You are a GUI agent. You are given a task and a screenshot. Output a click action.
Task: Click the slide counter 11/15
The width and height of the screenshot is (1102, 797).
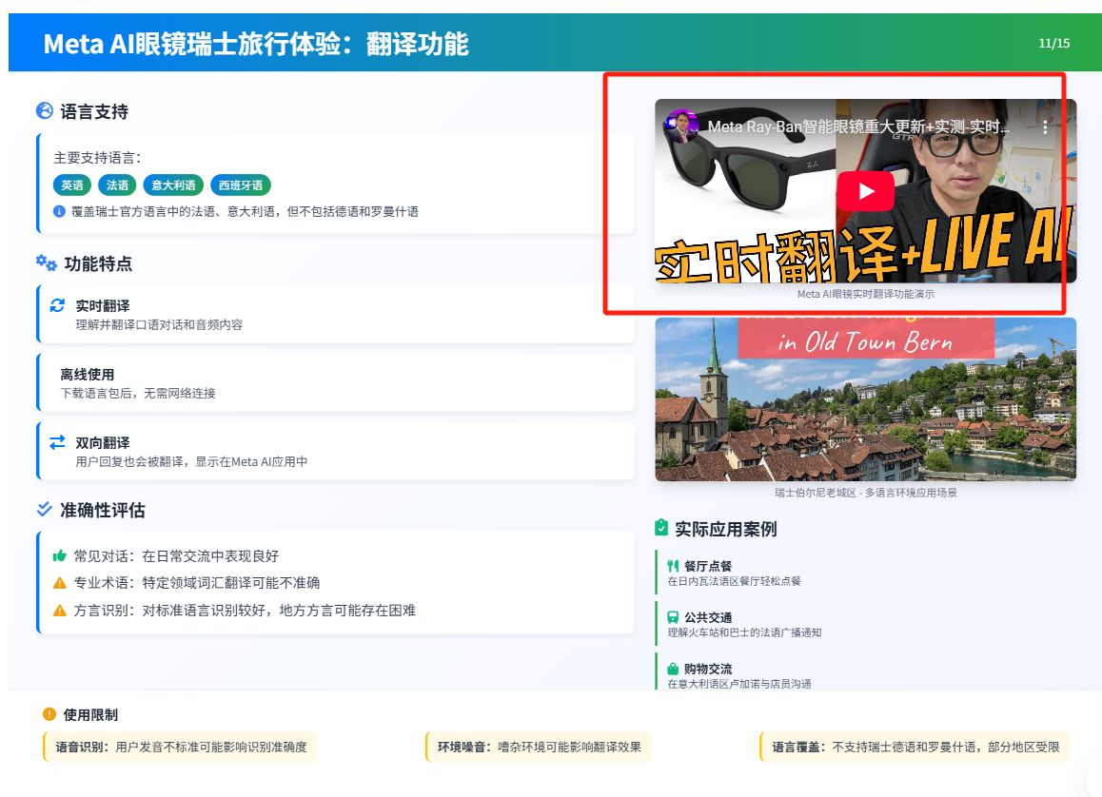(x=1054, y=44)
